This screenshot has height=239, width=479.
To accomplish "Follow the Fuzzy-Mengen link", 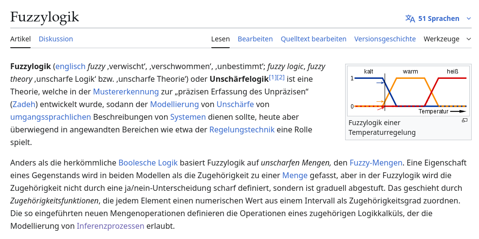I will pyautogui.click(x=376, y=163).
